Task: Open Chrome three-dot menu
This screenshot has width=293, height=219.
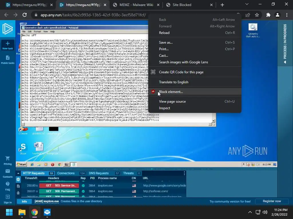Action: point(287,15)
